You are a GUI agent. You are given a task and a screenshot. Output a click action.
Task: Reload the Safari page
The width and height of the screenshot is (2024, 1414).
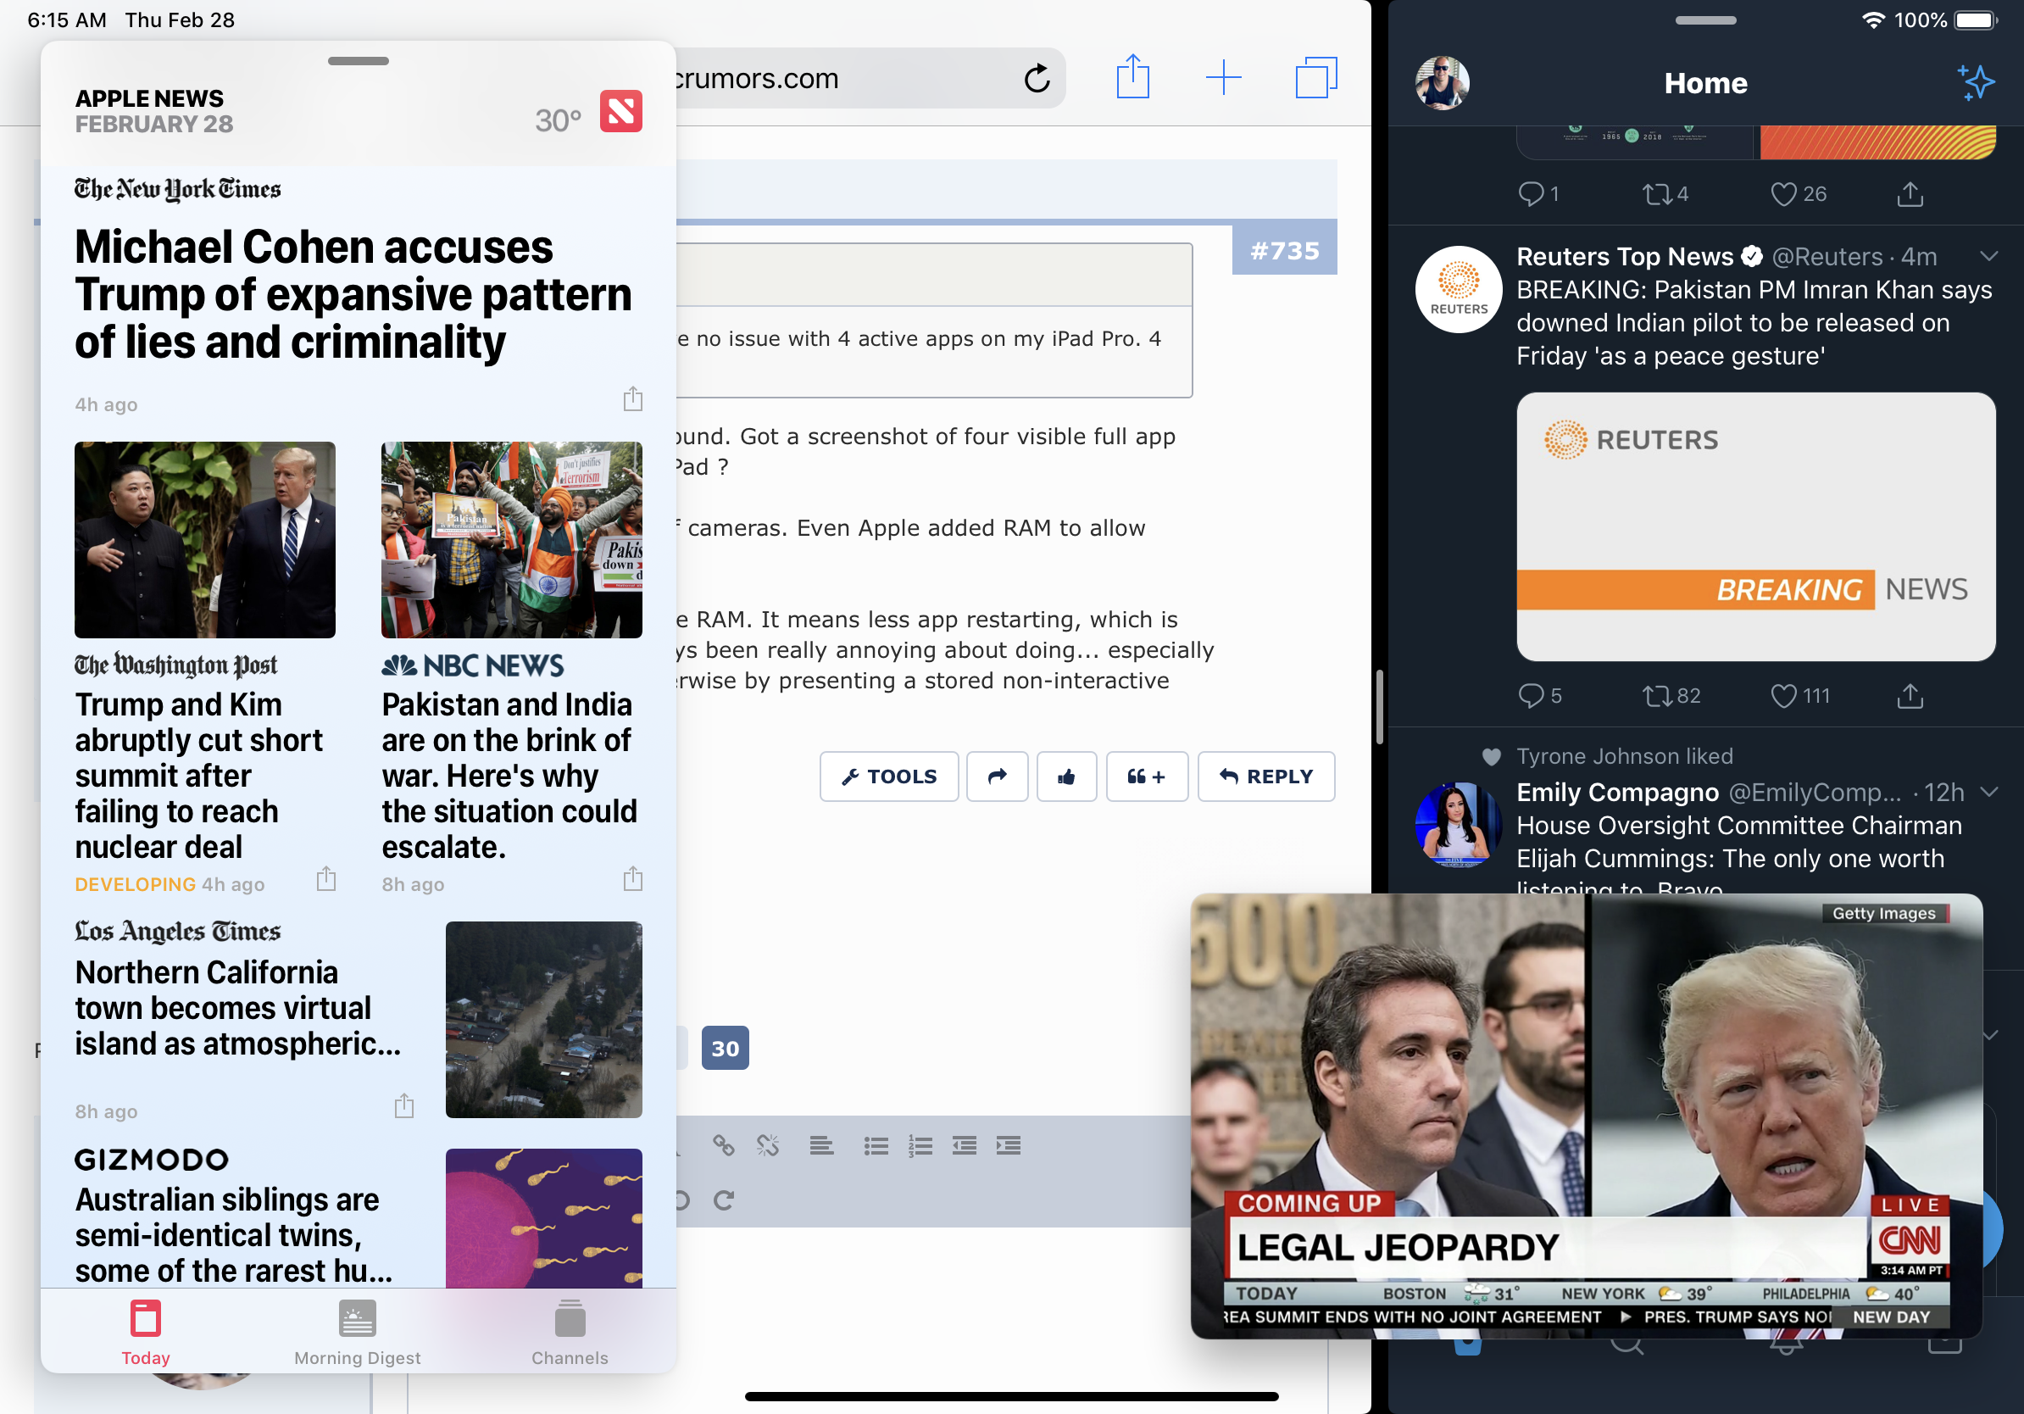[x=1037, y=79]
